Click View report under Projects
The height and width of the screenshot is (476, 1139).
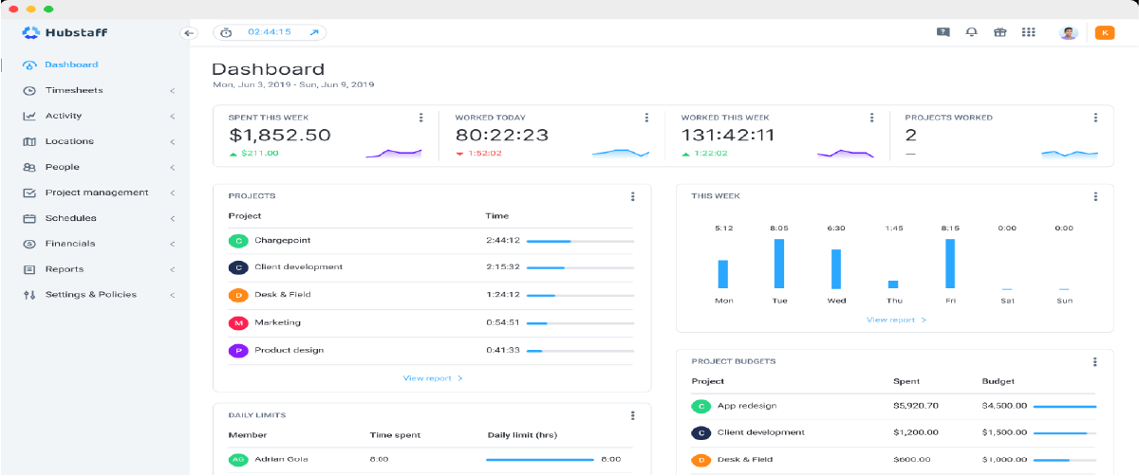click(433, 378)
